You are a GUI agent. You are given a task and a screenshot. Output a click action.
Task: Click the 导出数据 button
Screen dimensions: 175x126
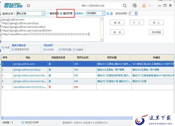(156, 32)
